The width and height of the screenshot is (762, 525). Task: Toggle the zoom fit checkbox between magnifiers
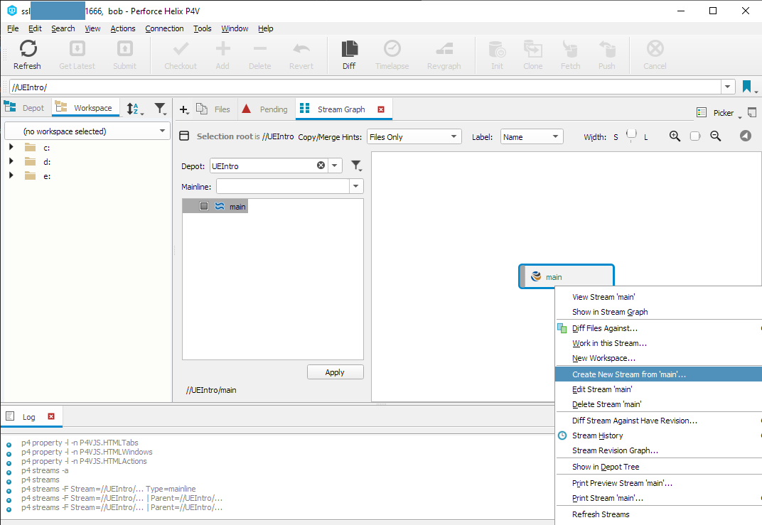pyautogui.click(x=695, y=136)
